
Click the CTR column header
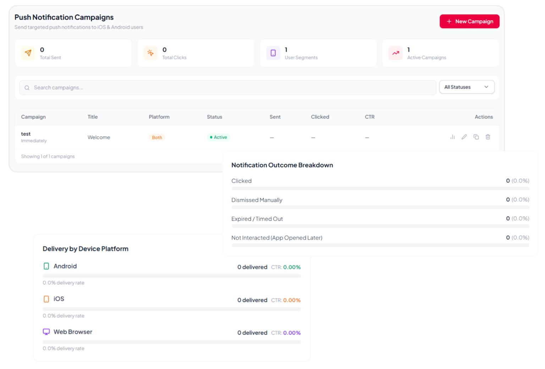(370, 117)
